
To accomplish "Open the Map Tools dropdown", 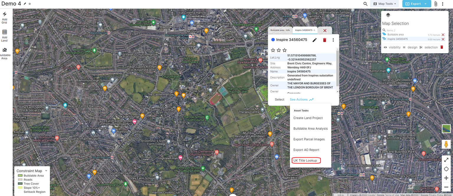I will (384, 4).
